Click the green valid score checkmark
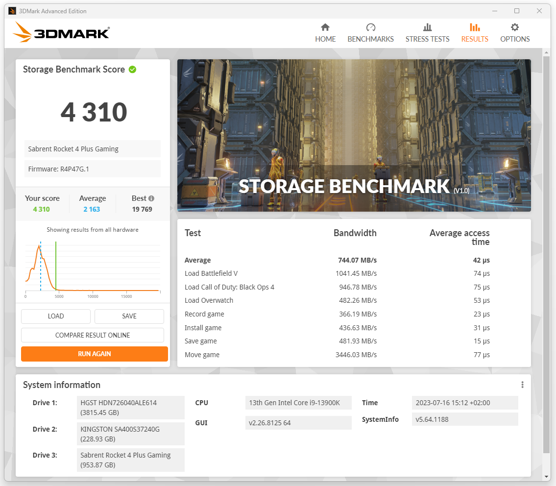The width and height of the screenshot is (556, 486). point(133,70)
